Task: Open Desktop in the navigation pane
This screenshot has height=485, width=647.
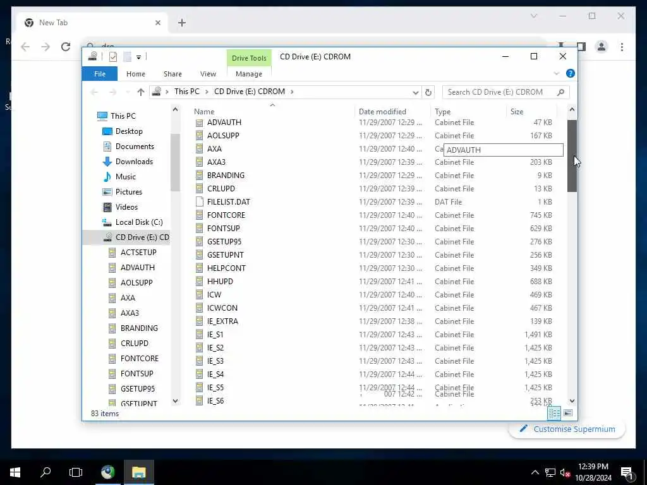Action: tap(129, 131)
